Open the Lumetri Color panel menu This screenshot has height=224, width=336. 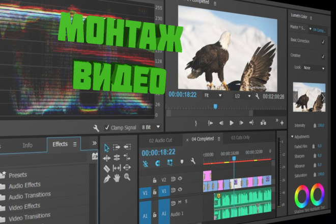pos(311,18)
